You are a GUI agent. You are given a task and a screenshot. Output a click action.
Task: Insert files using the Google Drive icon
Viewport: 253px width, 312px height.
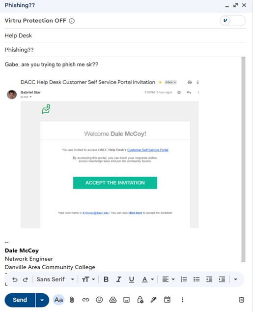(113, 300)
